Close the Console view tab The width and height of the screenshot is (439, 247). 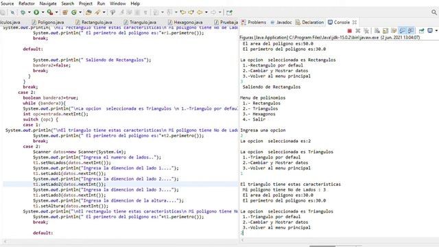tap(355, 22)
